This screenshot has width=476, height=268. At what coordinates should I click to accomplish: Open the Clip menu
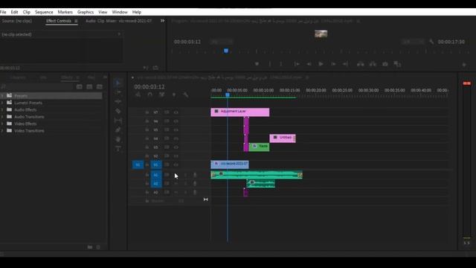27,12
